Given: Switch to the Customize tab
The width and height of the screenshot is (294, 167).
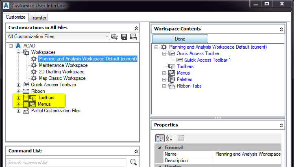Looking at the screenshot, I should (15, 17).
